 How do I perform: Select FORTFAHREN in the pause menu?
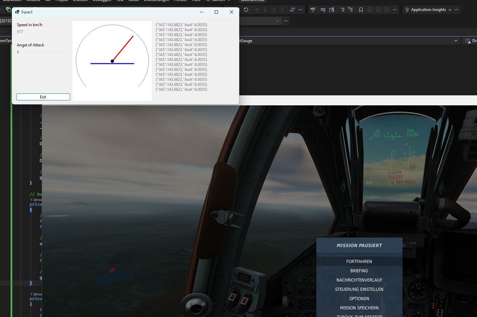pos(359,261)
